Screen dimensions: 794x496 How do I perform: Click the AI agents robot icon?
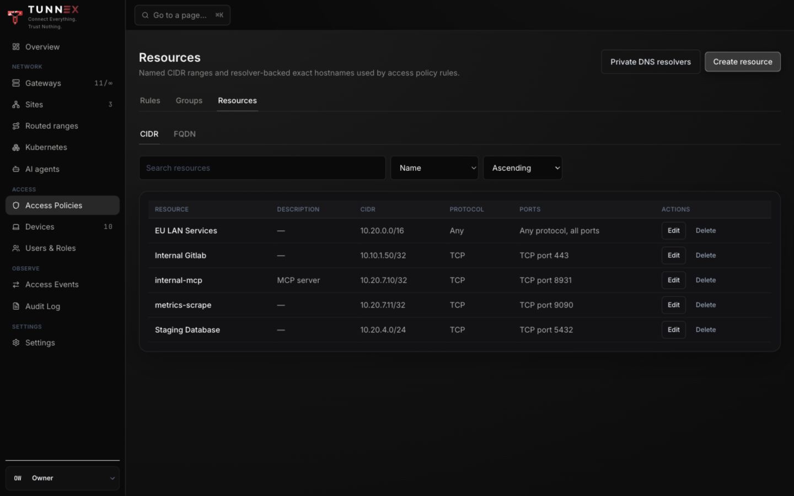(x=16, y=169)
